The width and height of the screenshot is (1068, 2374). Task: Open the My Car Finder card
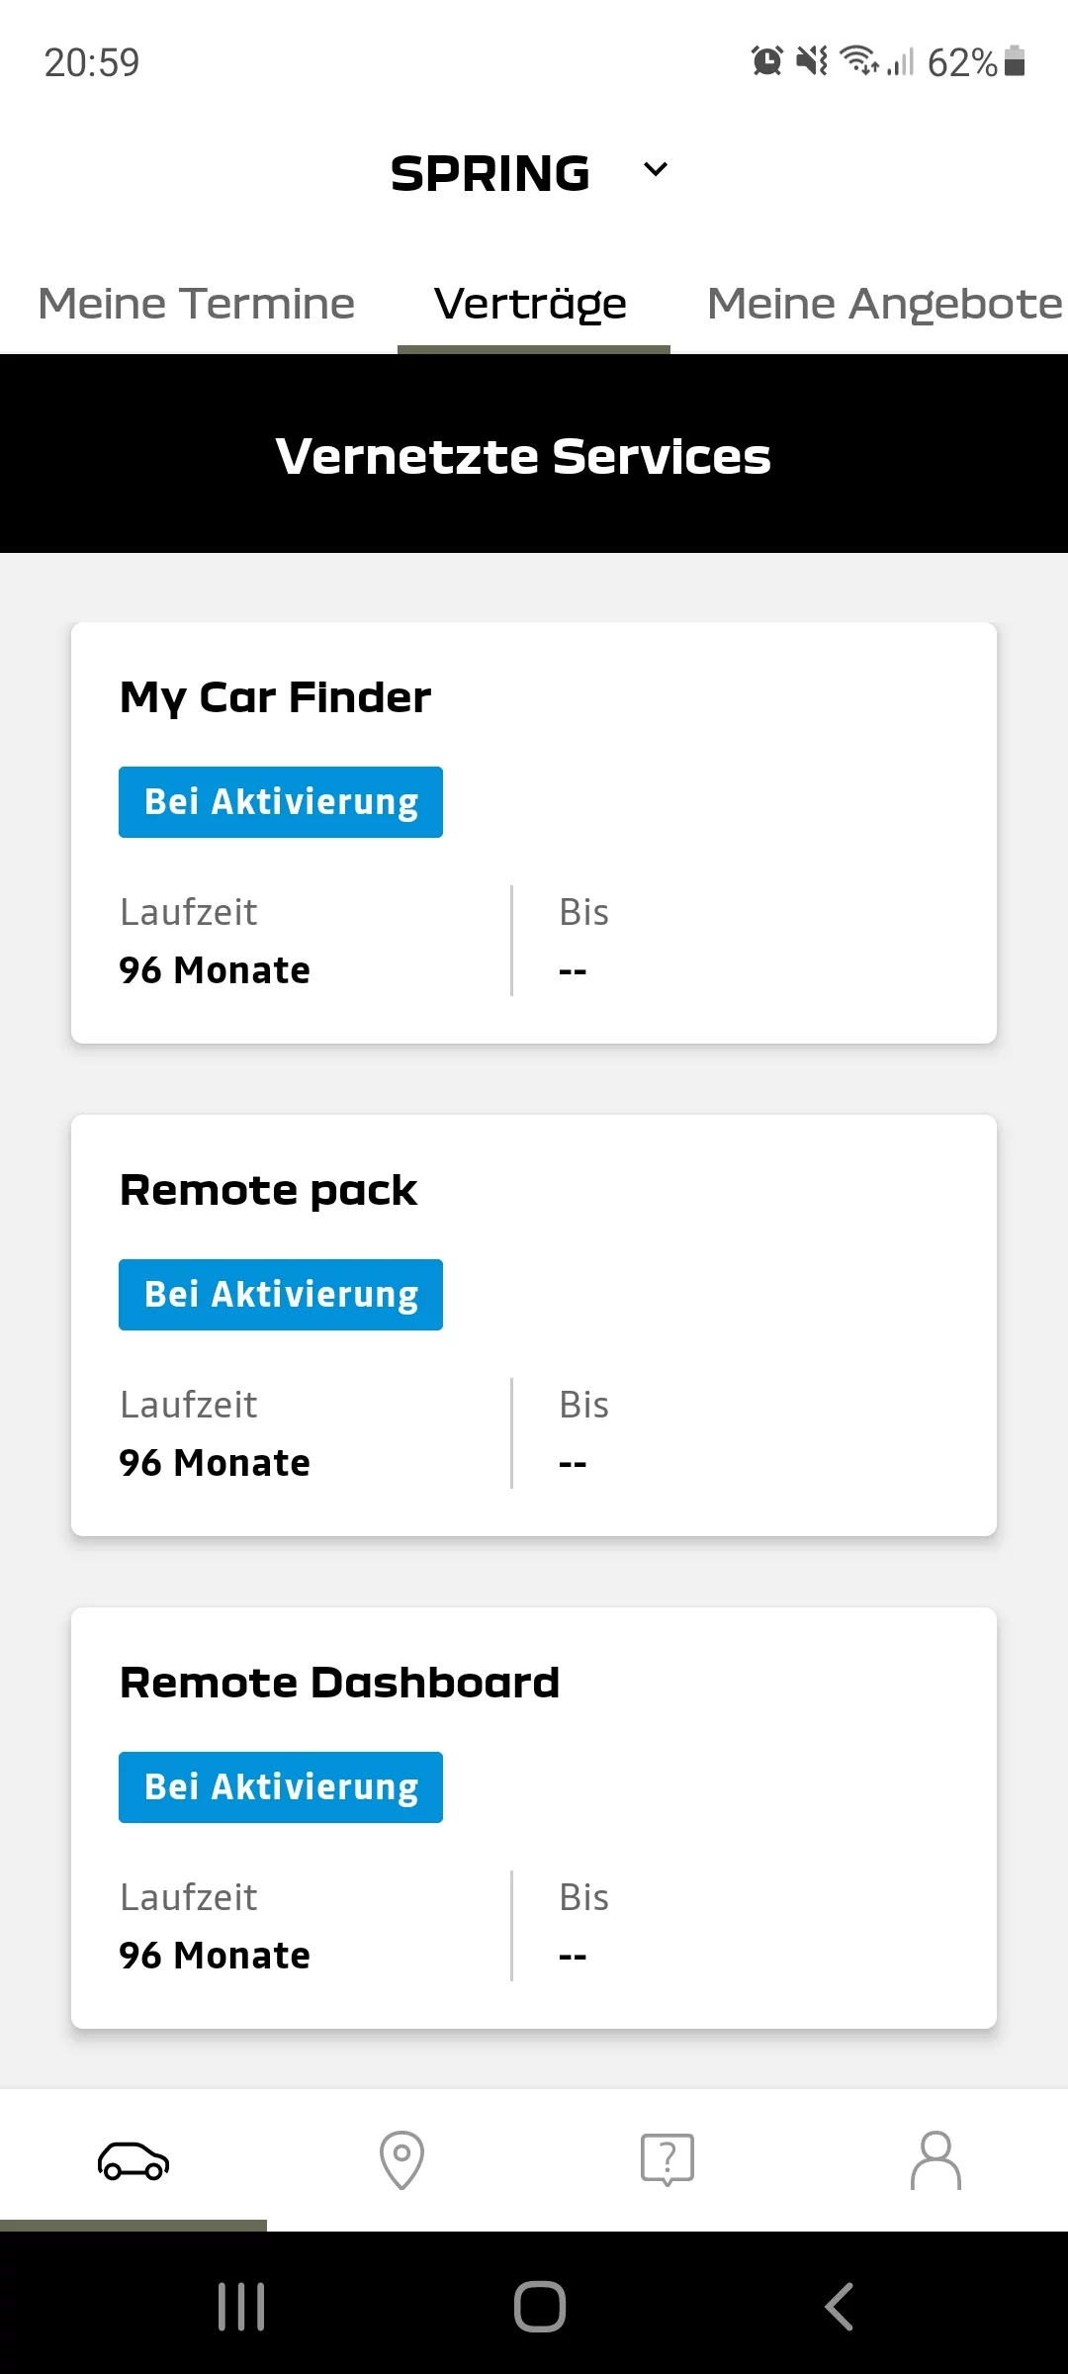[x=534, y=833]
